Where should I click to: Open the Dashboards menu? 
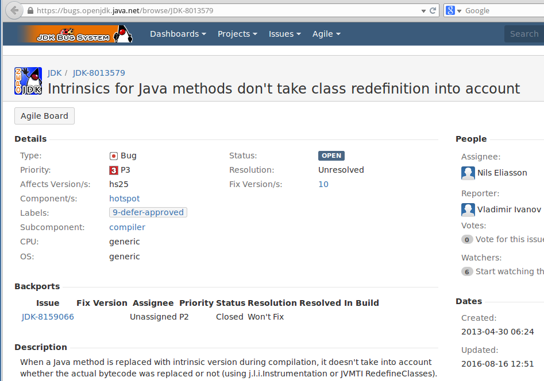(178, 34)
